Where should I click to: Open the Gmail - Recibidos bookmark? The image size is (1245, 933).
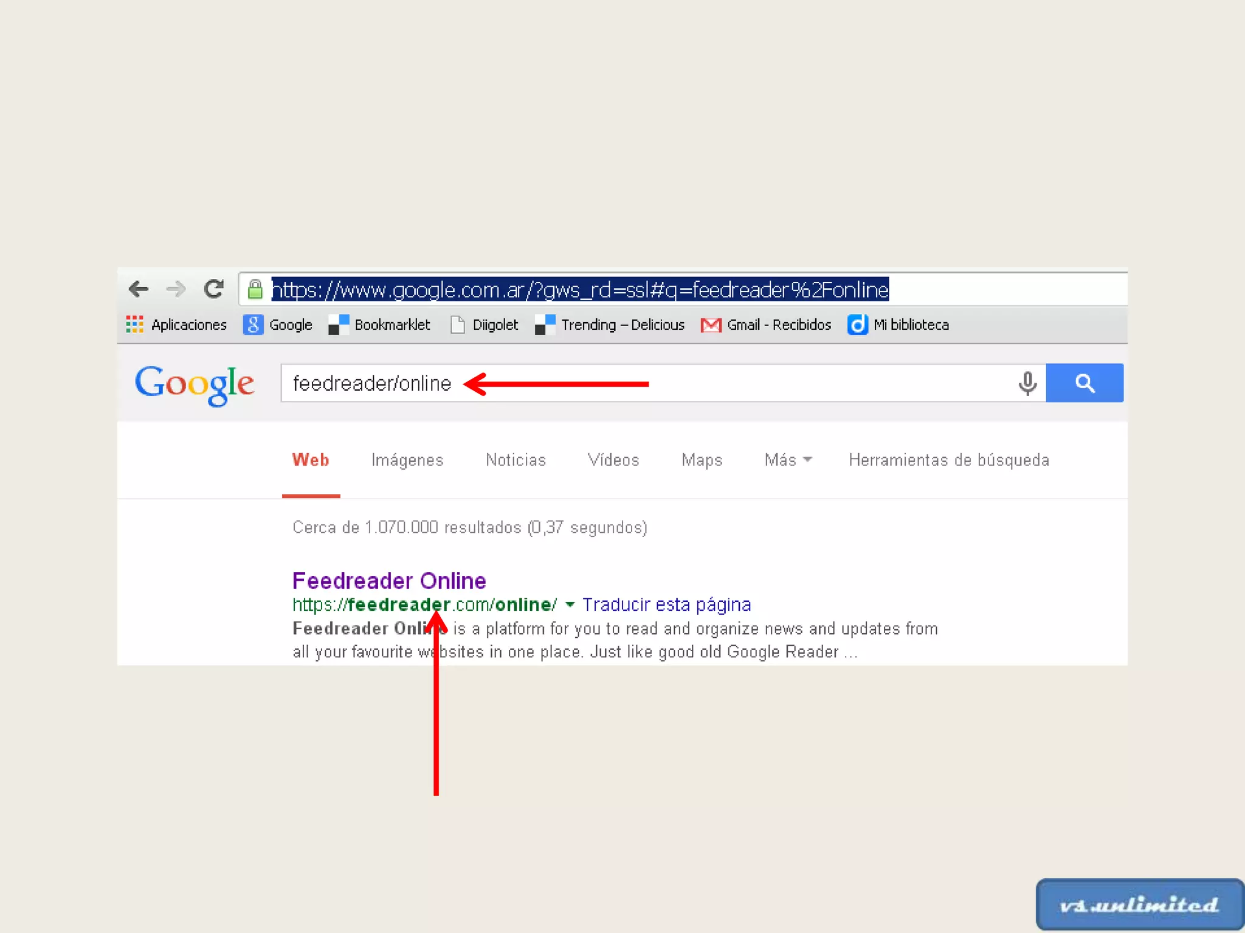(766, 325)
